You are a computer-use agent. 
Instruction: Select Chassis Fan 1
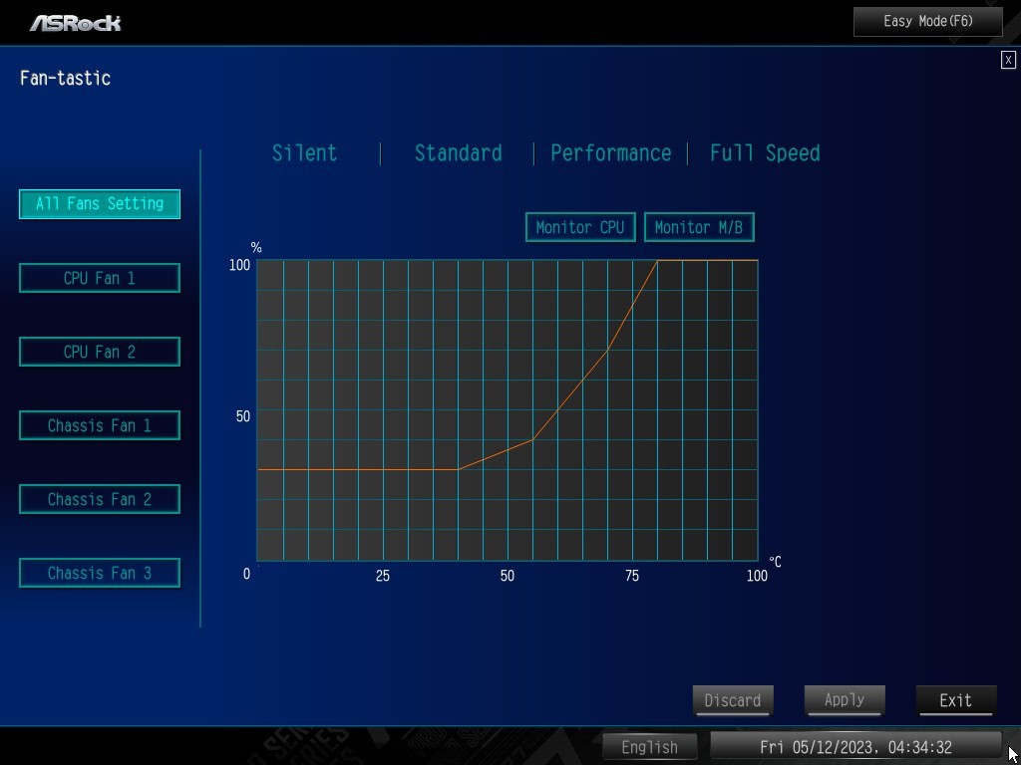100,425
